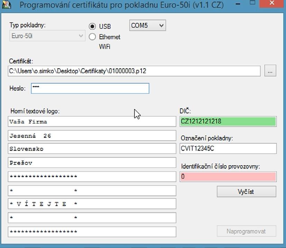Click the Vaša Firma logo line field
Screen dimensions: 286x248
click(x=92, y=122)
